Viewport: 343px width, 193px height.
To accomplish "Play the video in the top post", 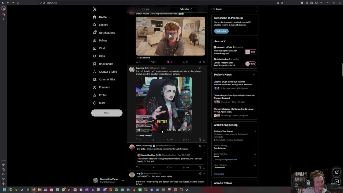I will [170, 36].
